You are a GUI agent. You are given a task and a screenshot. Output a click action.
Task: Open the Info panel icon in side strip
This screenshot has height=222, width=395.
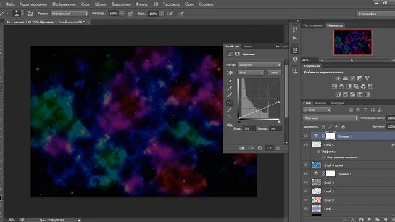click(x=295, y=59)
